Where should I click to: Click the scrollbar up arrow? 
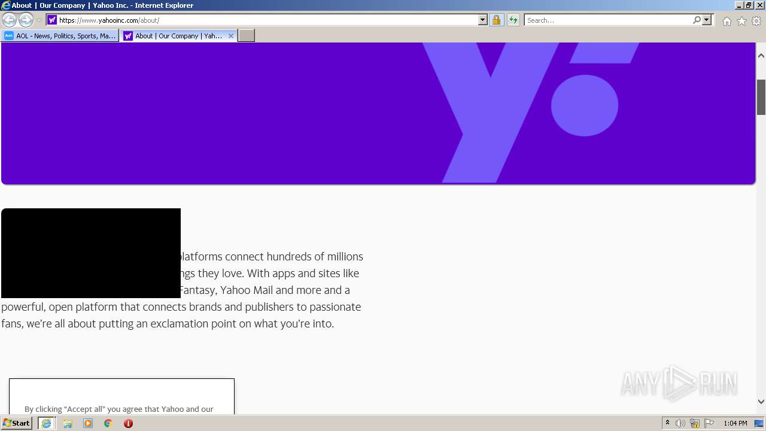[x=761, y=56]
